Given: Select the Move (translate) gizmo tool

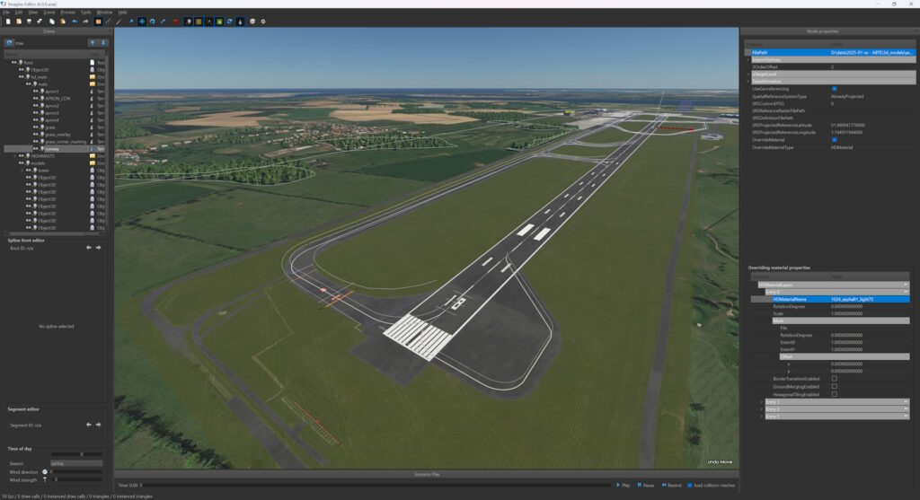Looking at the screenshot, I should point(141,21).
